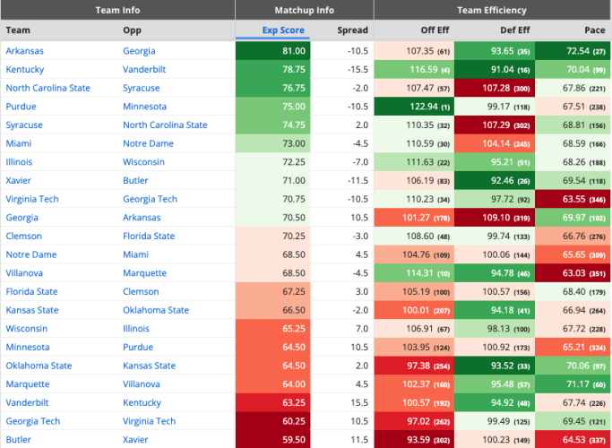Select Kentucky's 91.04 Def Eff cell

coord(495,70)
